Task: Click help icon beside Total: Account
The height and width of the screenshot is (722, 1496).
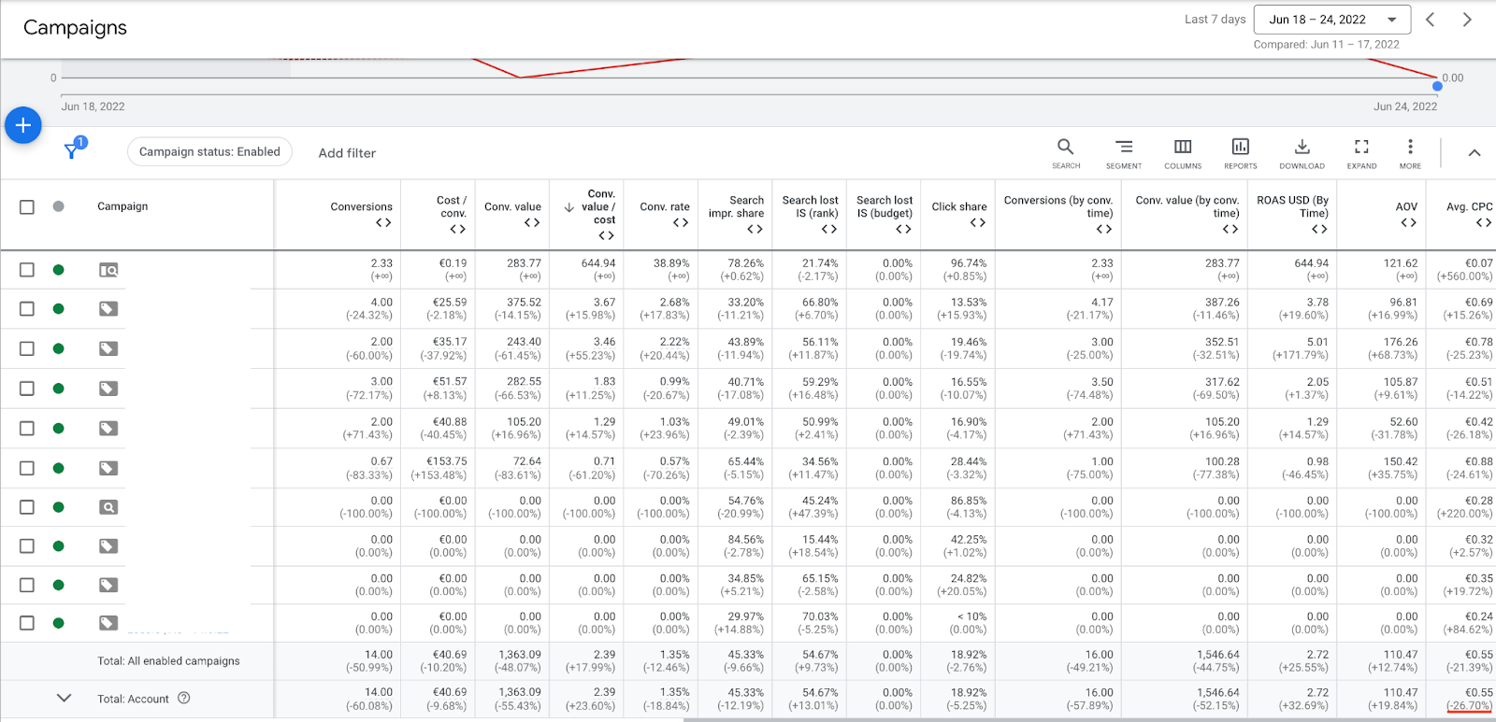Action: (184, 698)
